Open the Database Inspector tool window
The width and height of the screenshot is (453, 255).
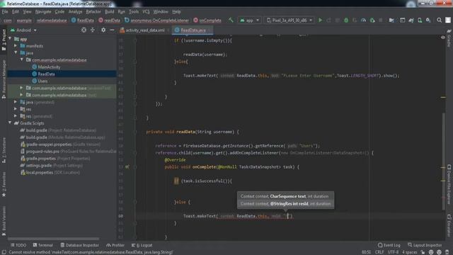[x=80, y=245]
